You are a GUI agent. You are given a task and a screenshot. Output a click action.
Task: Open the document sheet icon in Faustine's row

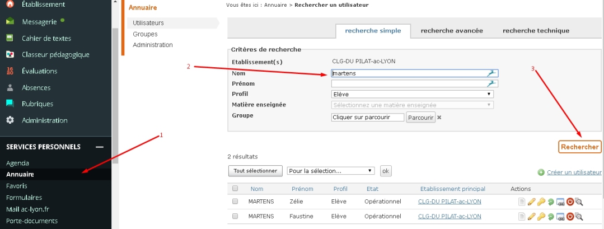point(522,216)
